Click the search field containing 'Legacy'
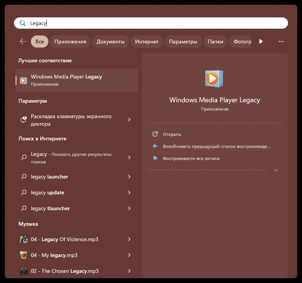 click(x=151, y=23)
